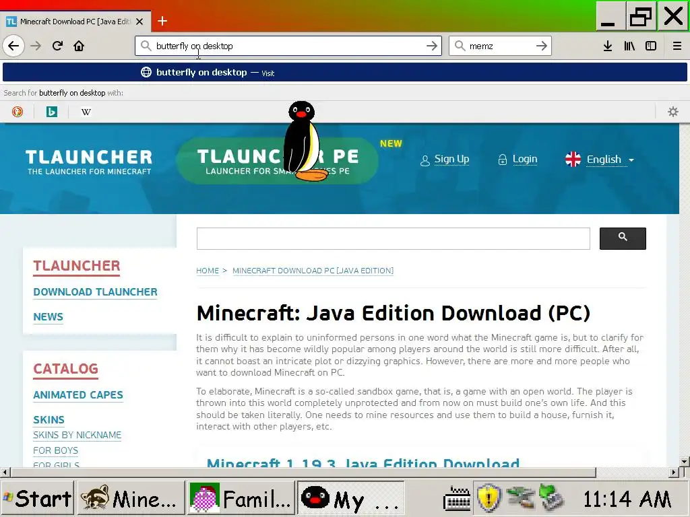Click the scroll left arrow
Viewport: 690px width, 517px height.
pyautogui.click(x=5, y=473)
